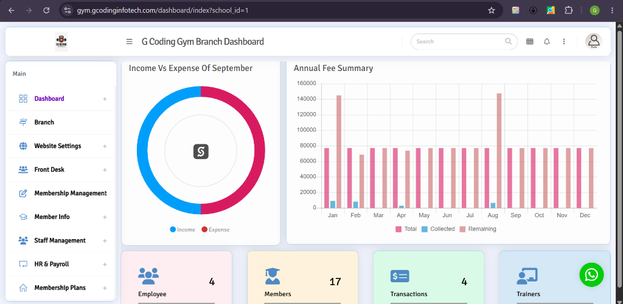The image size is (623, 304).
Task: Click the tall Aug Remaining bar
Action: pyautogui.click(x=499, y=150)
